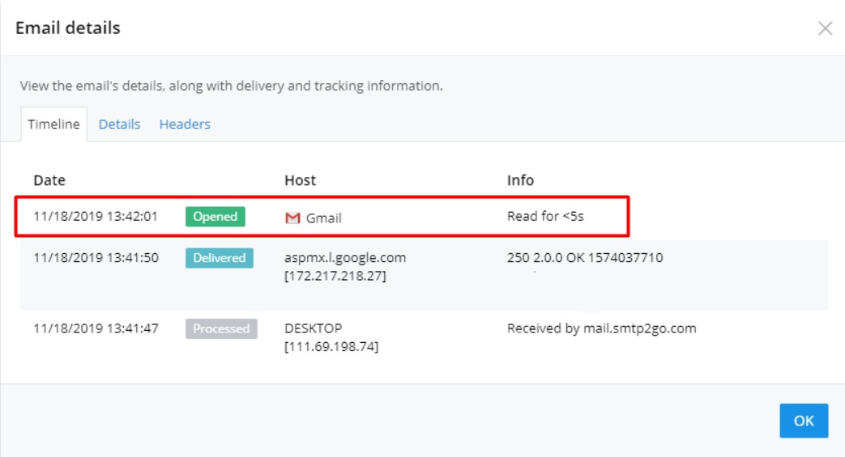Open the Headers tab
Viewport: 845px width, 457px height.
185,125
